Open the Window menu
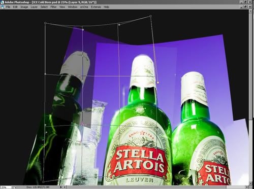Image resolution: width=254 pixels, height=189 pixels. [73, 7]
